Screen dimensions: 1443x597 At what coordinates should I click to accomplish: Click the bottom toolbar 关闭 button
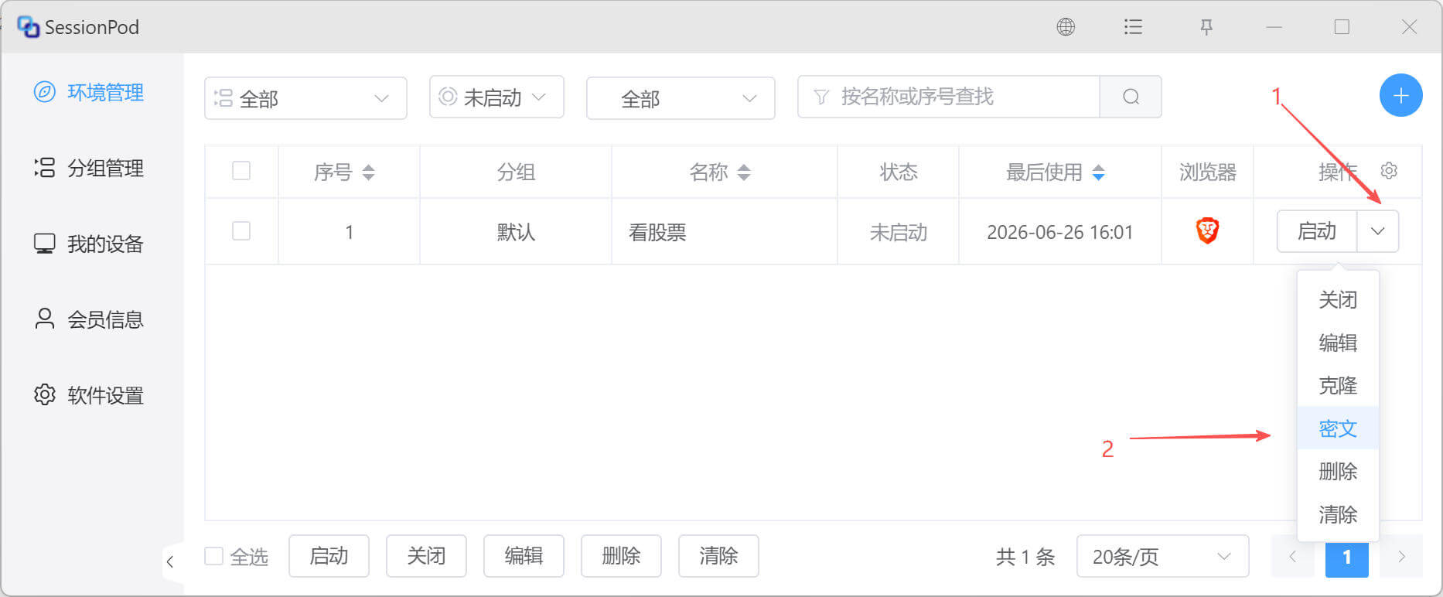[x=426, y=556]
